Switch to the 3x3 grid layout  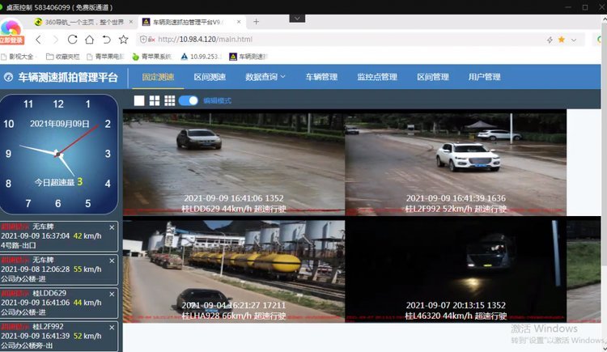(170, 100)
